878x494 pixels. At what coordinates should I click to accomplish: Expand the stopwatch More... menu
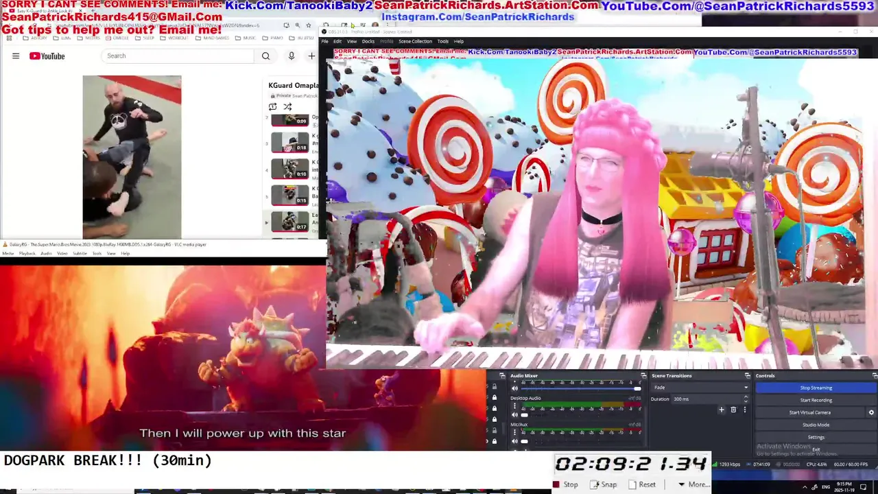tap(693, 484)
